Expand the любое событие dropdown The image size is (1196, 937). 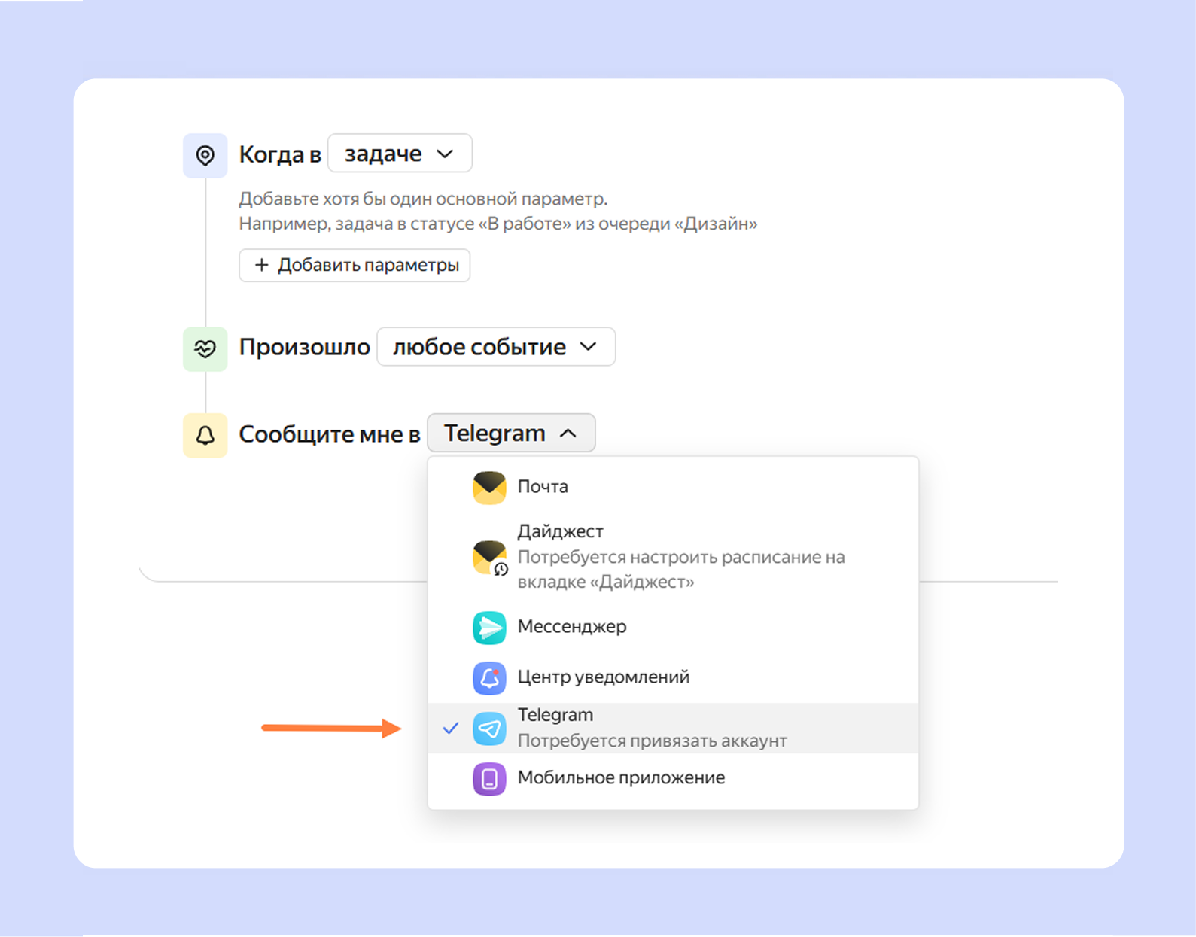[495, 347]
